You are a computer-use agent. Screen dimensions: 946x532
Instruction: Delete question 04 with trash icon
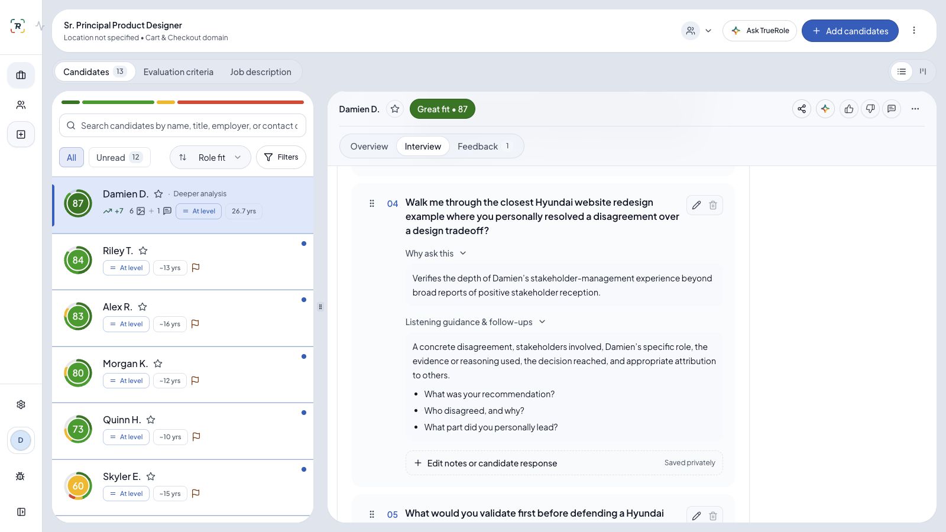pyautogui.click(x=713, y=205)
